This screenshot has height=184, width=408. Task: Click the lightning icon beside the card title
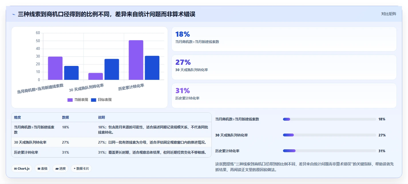[14, 14]
